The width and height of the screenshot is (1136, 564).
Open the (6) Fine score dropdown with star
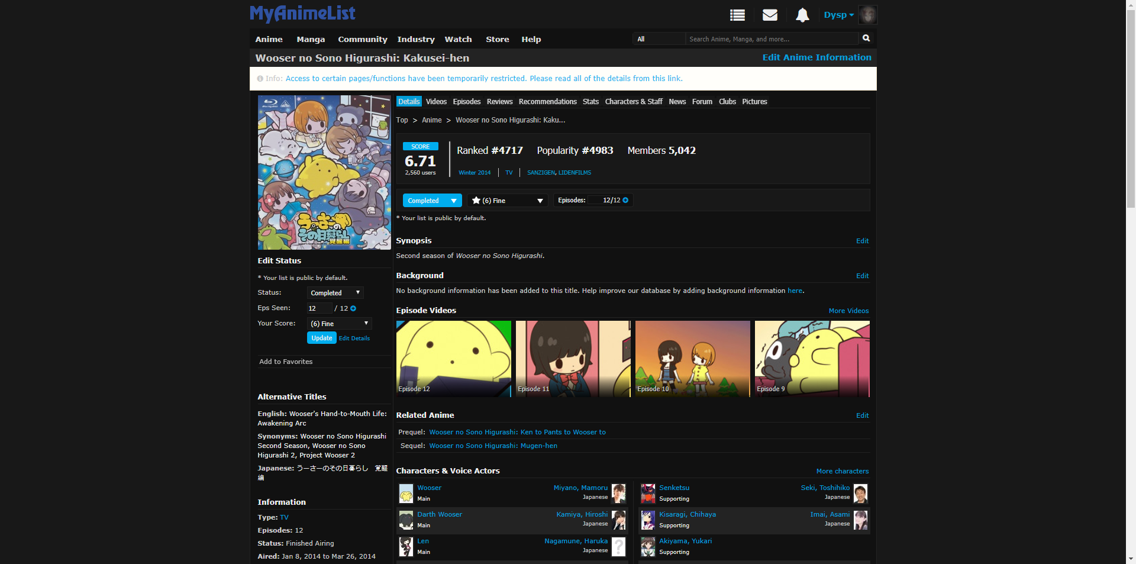coord(507,201)
